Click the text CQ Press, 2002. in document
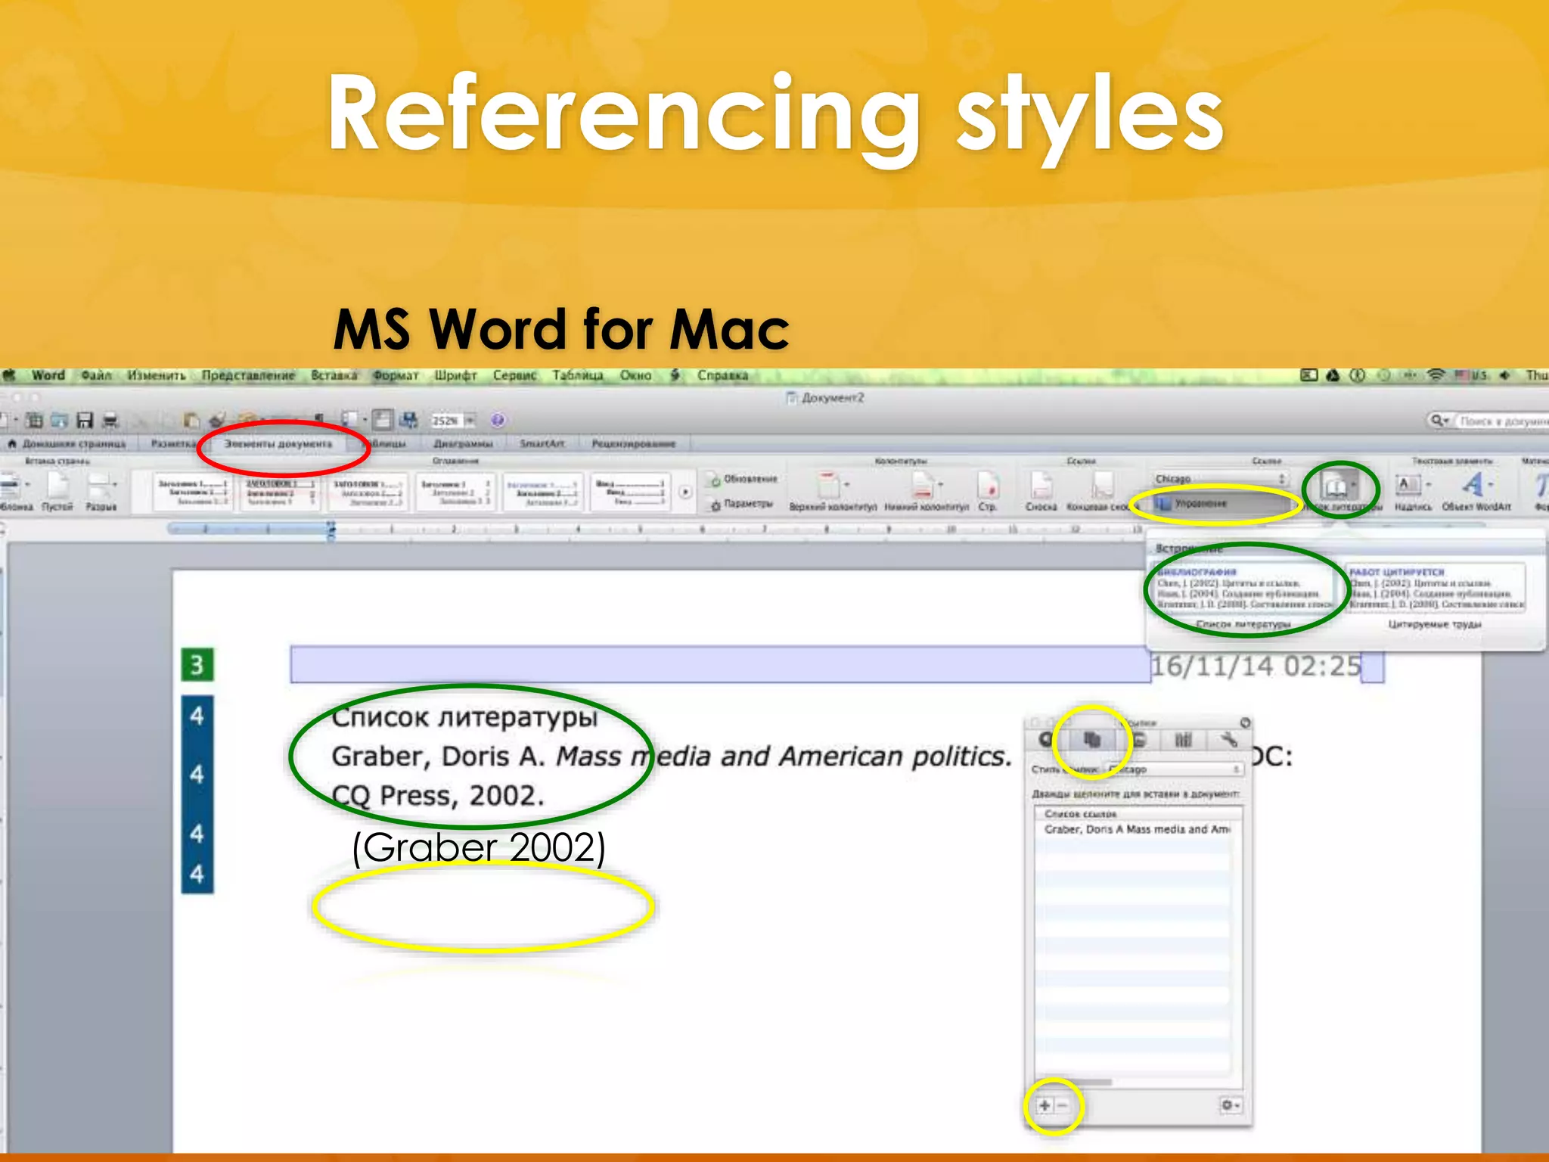The height and width of the screenshot is (1162, 1549). [438, 796]
